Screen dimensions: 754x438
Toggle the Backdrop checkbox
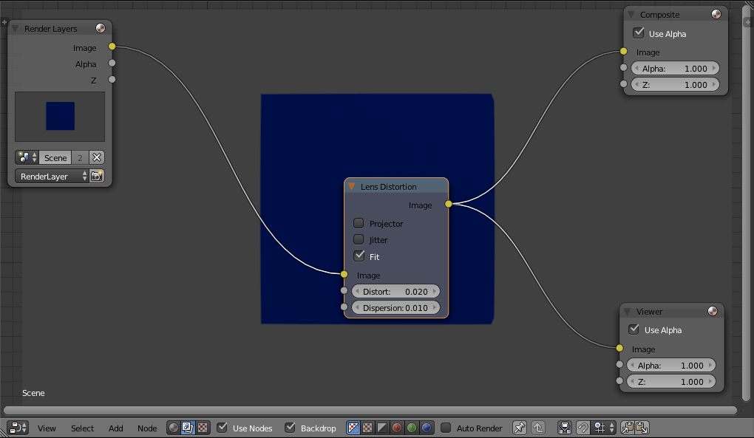(290, 428)
